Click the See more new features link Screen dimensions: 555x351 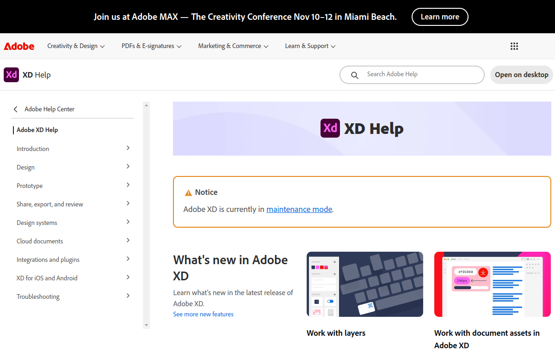(203, 314)
